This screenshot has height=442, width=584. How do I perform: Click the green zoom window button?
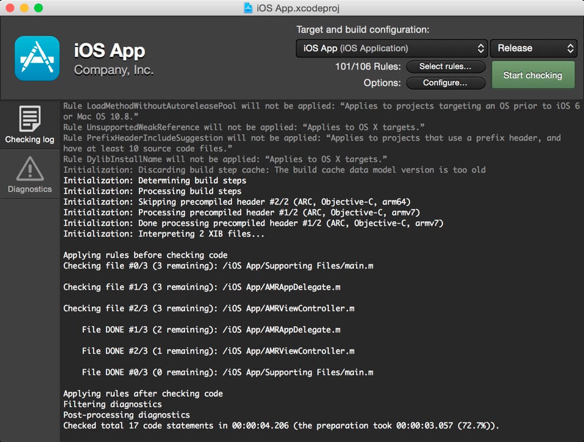point(38,8)
